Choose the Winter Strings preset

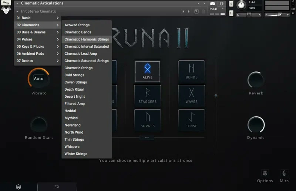87,154
